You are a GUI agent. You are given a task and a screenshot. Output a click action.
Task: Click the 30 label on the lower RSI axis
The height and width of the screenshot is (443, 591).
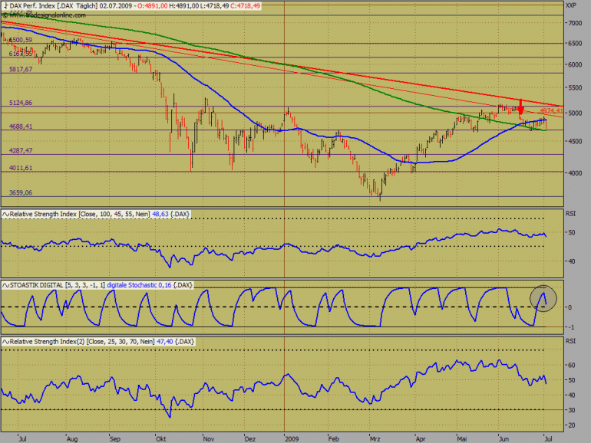click(572, 410)
